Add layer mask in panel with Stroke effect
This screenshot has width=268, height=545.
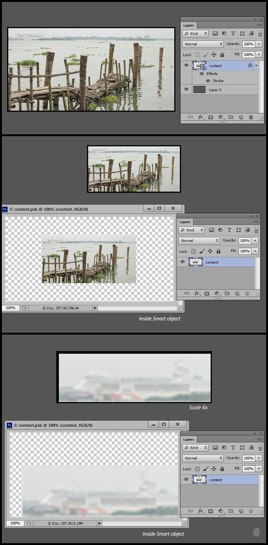[x=211, y=117]
